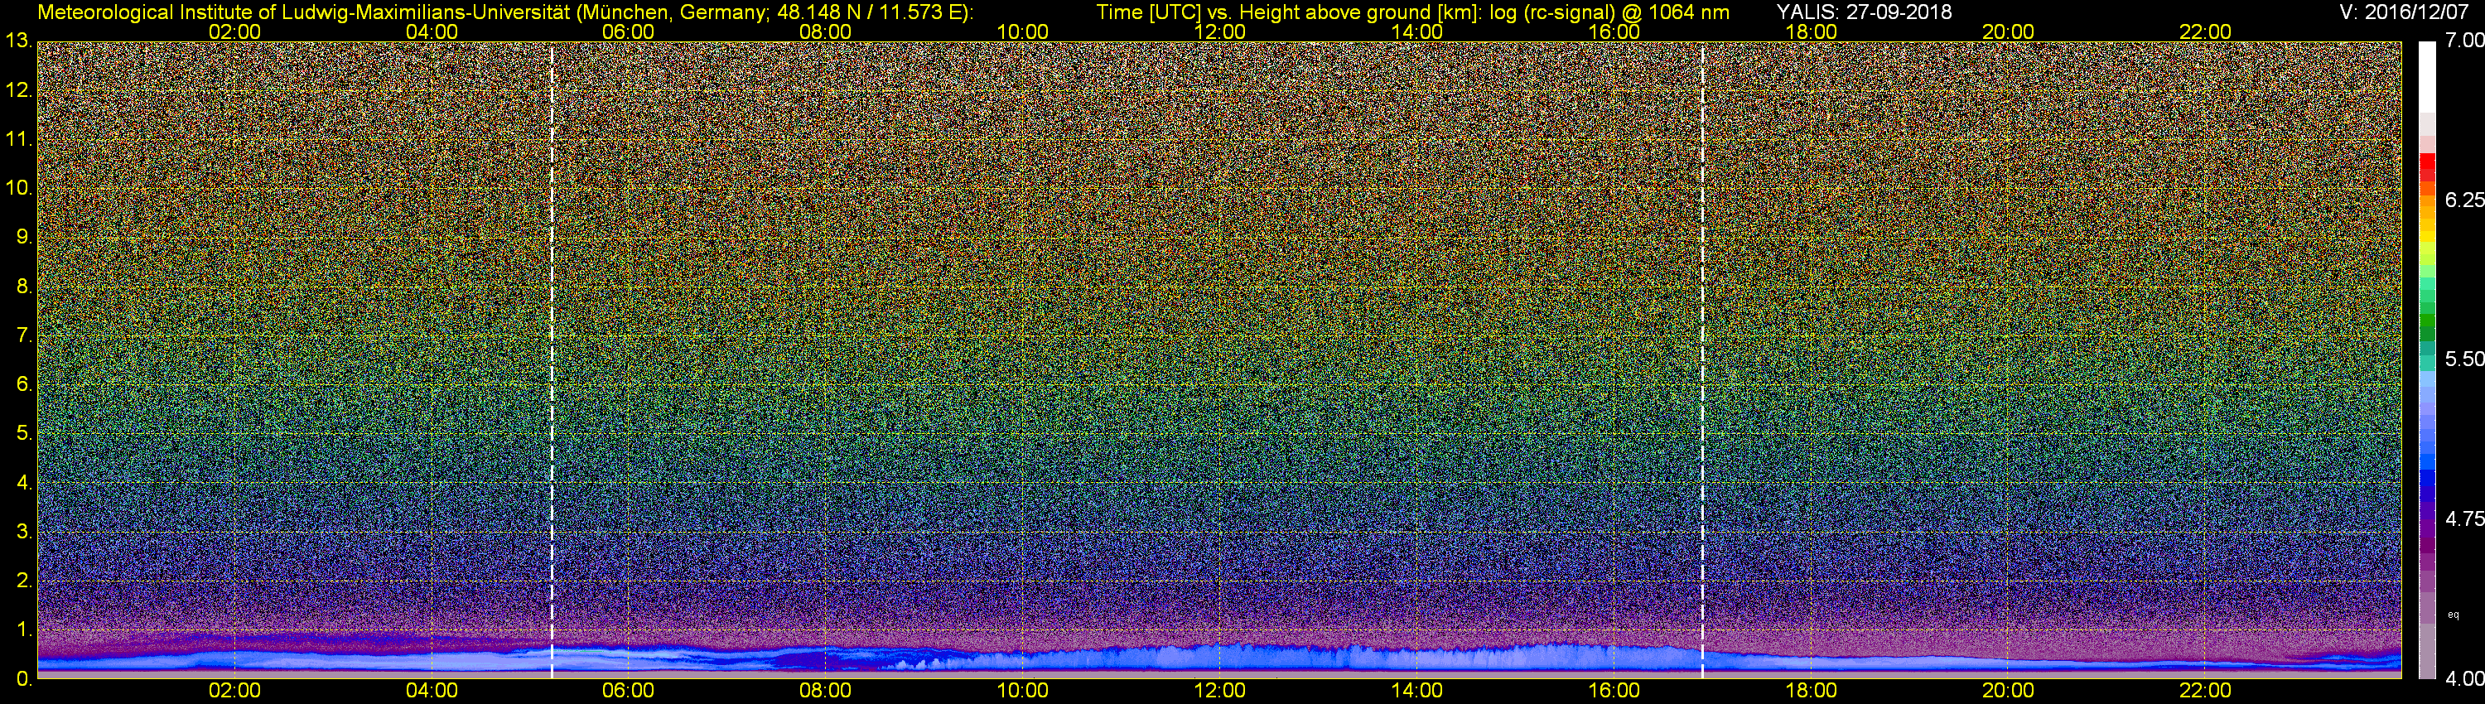The image size is (2485, 704).
Task: Click the 7. height axis label
Action: coord(24,335)
